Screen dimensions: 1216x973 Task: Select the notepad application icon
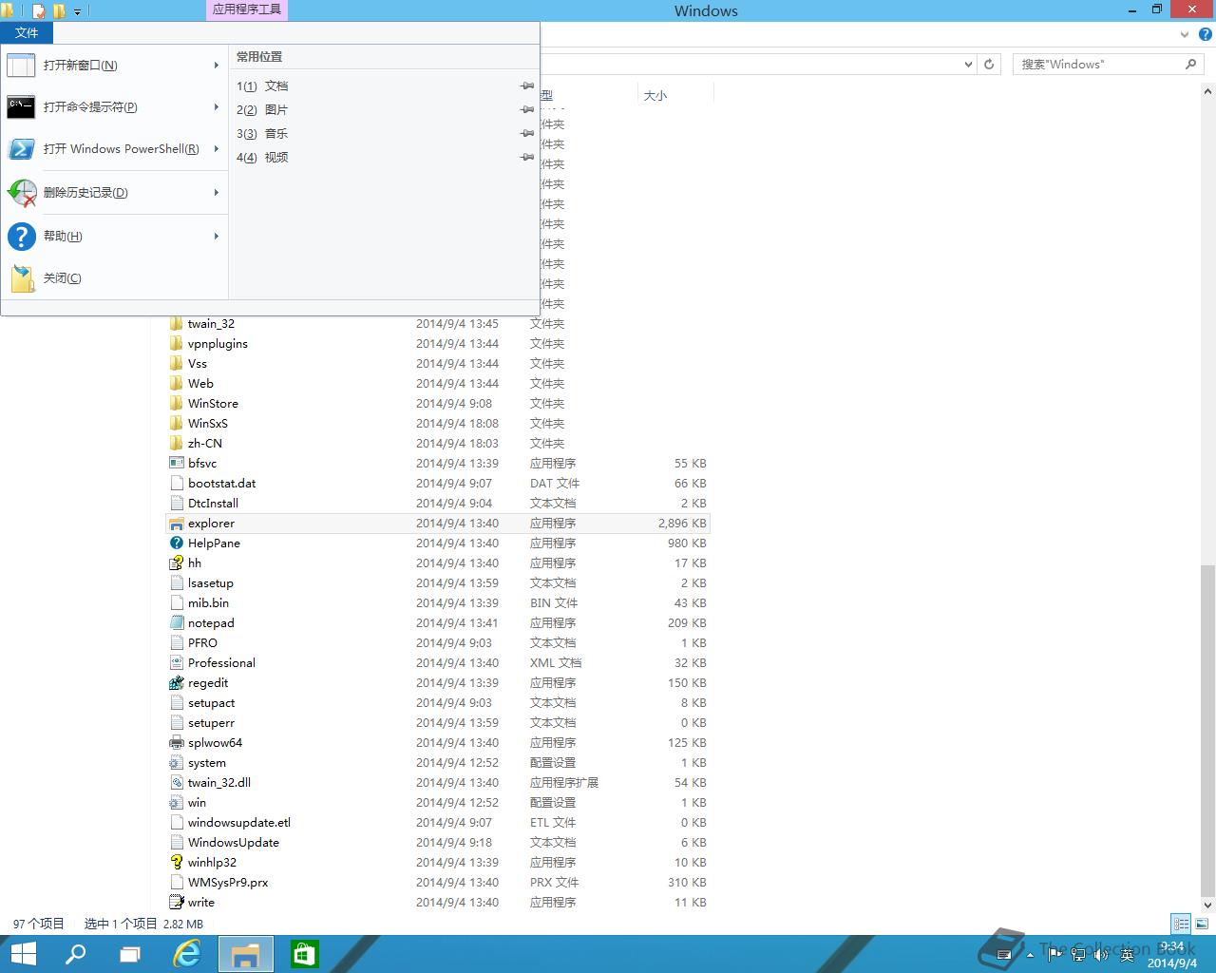(176, 623)
